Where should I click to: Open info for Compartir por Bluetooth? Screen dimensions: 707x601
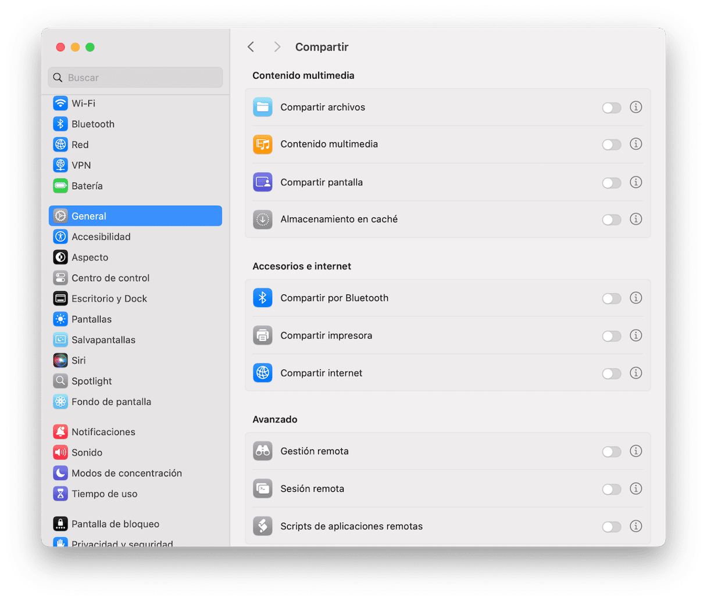tap(636, 298)
